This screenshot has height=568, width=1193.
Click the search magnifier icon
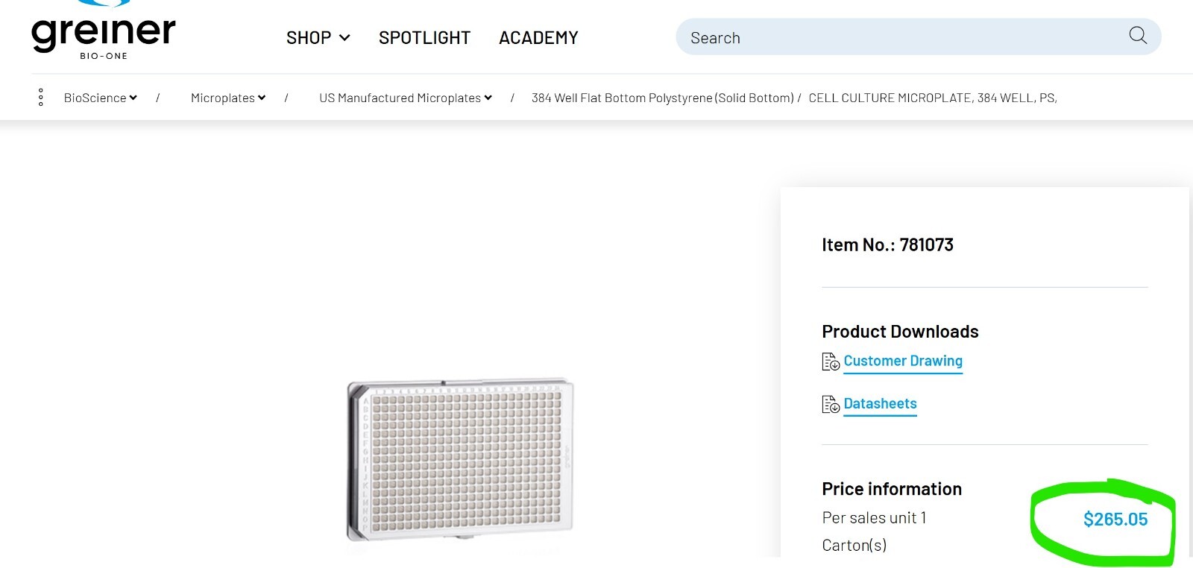coord(1138,36)
